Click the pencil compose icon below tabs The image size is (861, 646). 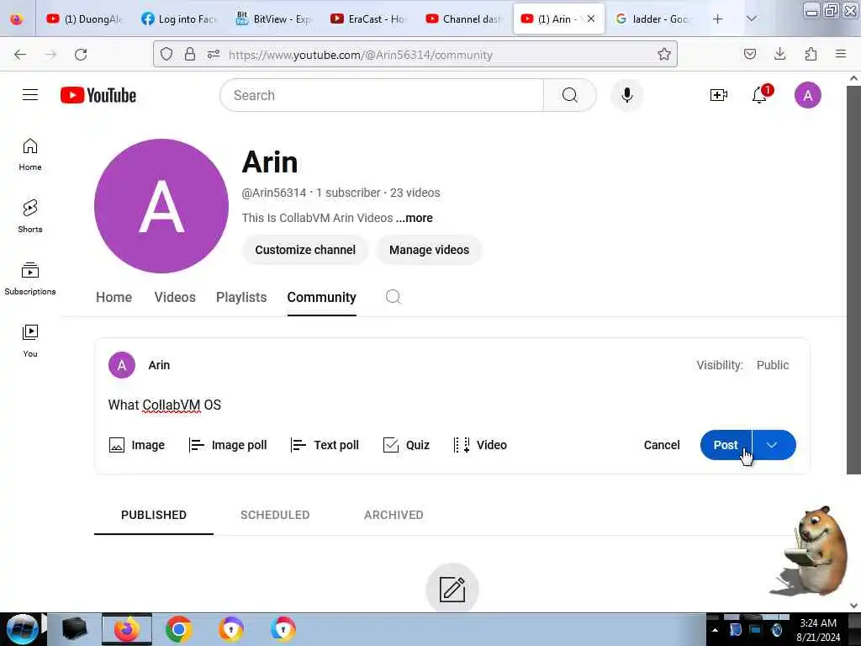[452, 589]
